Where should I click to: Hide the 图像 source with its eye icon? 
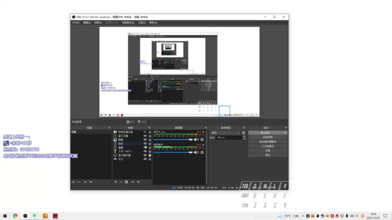pyautogui.click(x=145, y=140)
